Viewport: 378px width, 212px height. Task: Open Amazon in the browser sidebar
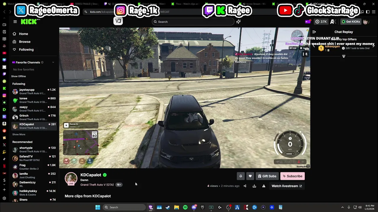(4, 124)
